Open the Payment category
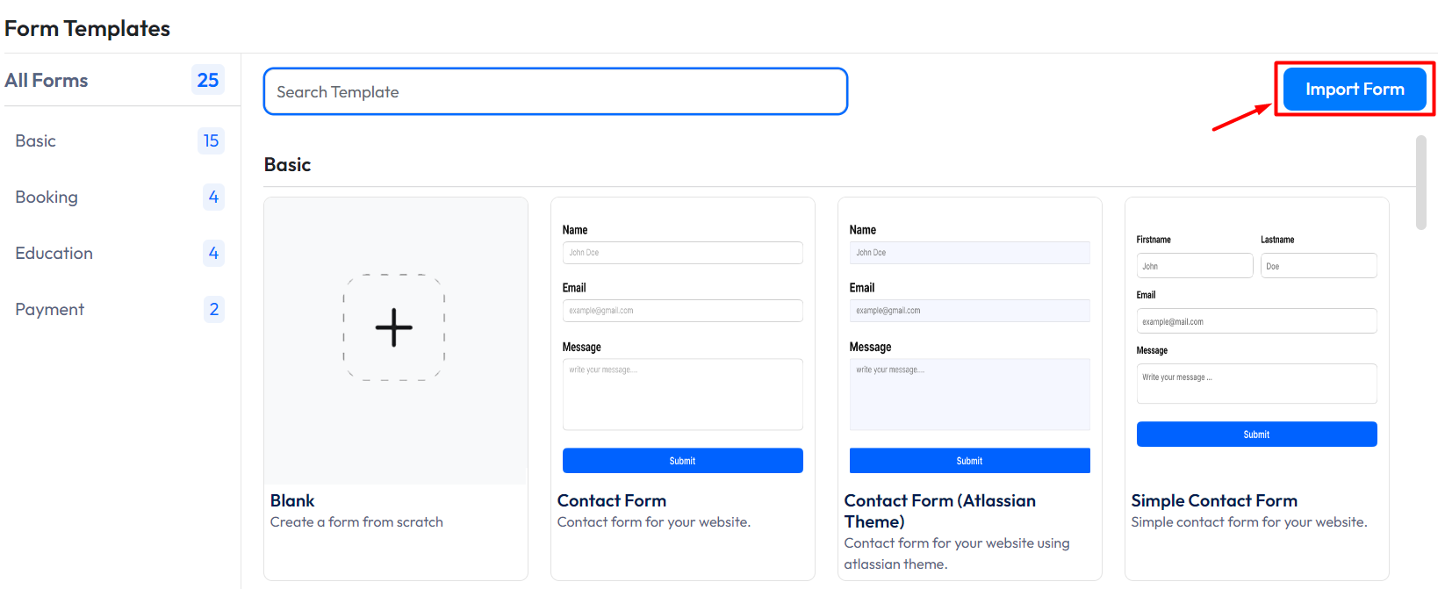The height and width of the screenshot is (589, 1445). coord(50,310)
